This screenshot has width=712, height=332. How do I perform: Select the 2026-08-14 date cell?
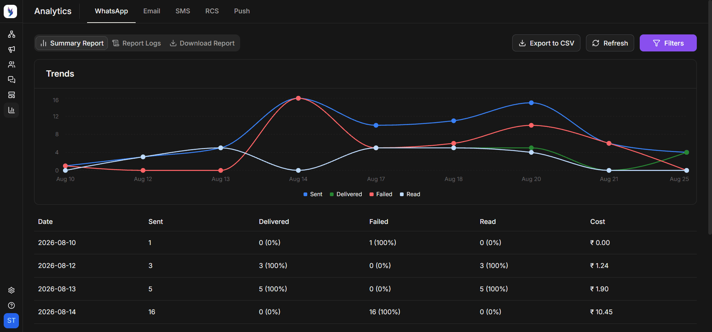[57, 312]
